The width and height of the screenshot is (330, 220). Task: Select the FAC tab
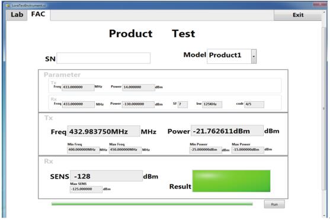pos(39,15)
